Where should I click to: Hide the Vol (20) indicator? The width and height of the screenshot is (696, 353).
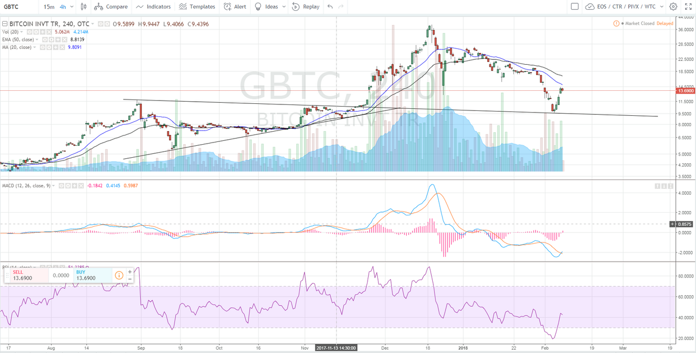point(29,32)
